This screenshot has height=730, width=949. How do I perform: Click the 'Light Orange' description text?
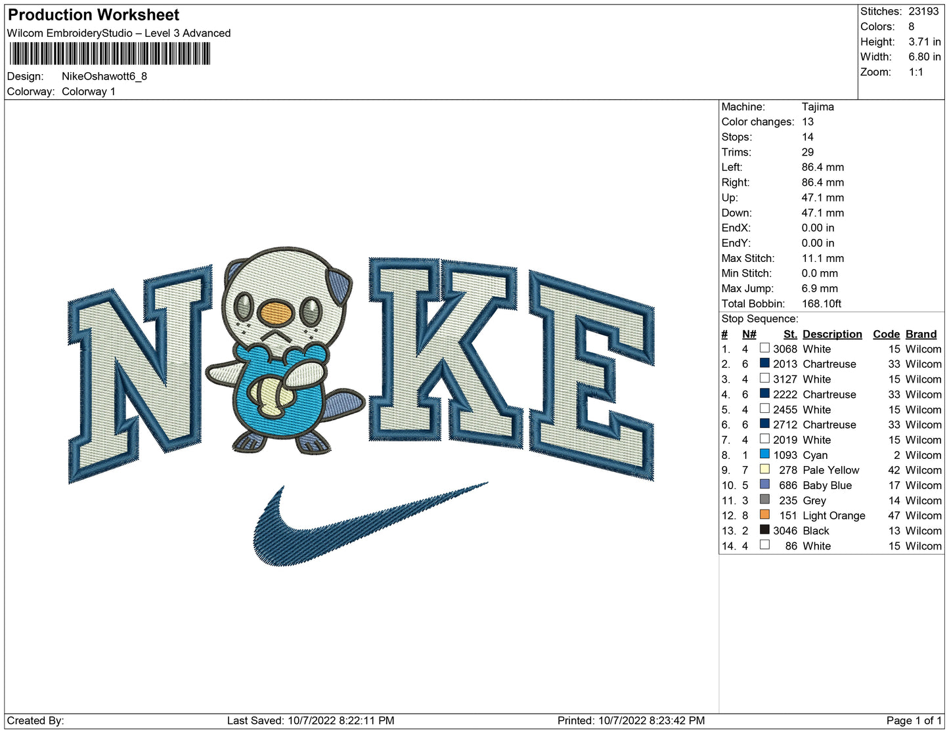click(834, 515)
